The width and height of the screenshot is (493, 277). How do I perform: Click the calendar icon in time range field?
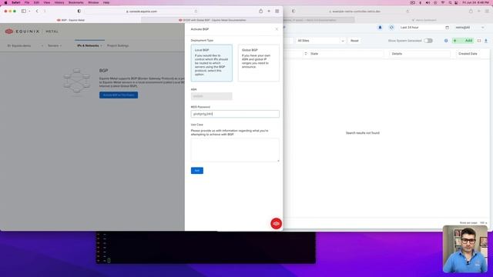pos(447,28)
